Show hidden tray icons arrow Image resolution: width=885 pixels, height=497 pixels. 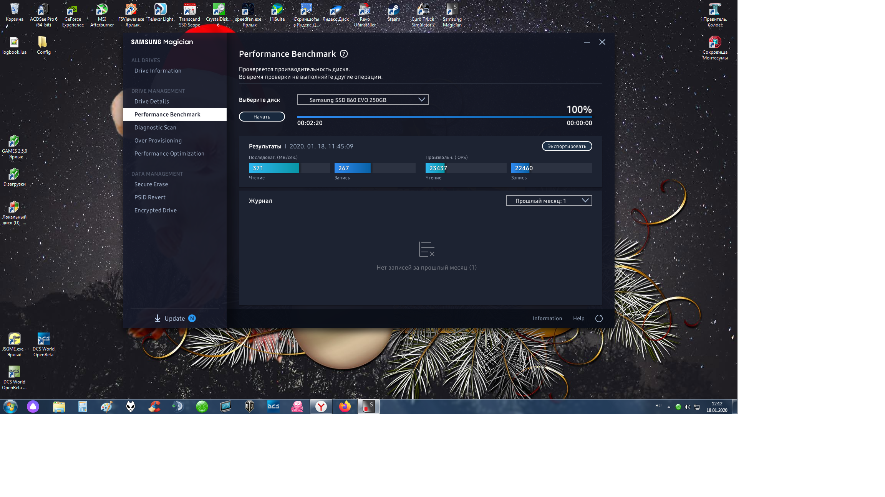[x=669, y=407]
